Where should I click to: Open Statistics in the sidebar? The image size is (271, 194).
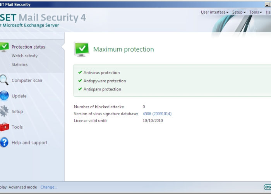pos(19,65)
